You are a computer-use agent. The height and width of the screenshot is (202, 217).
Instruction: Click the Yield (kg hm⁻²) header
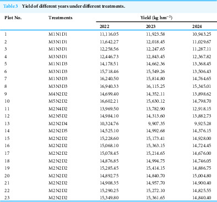click(156, 18)
